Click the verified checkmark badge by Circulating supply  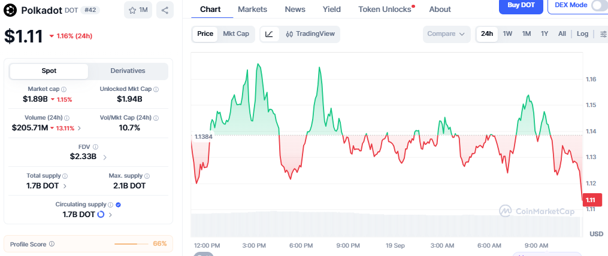click(119, 205)
